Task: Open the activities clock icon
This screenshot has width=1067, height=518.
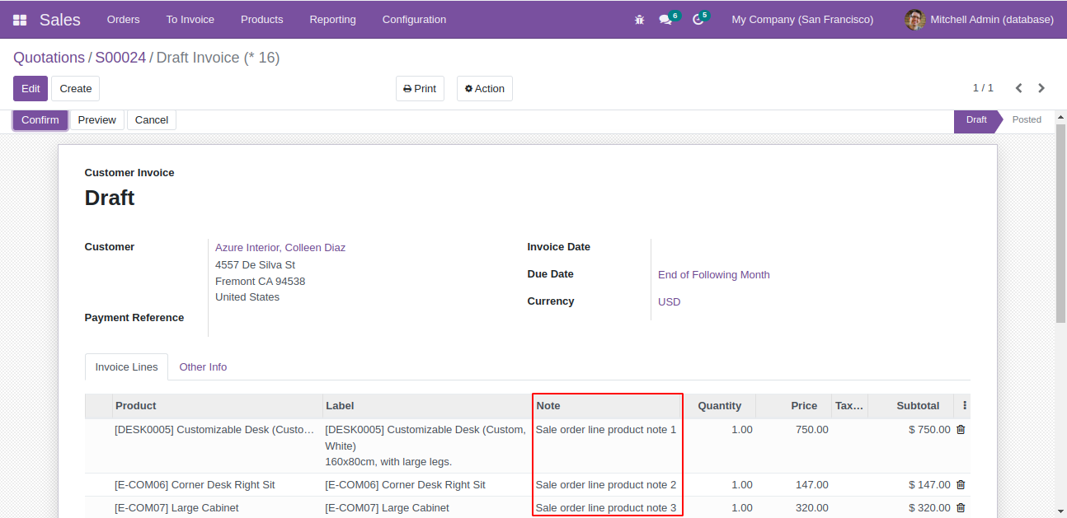Action: click(x=698, y=20)
